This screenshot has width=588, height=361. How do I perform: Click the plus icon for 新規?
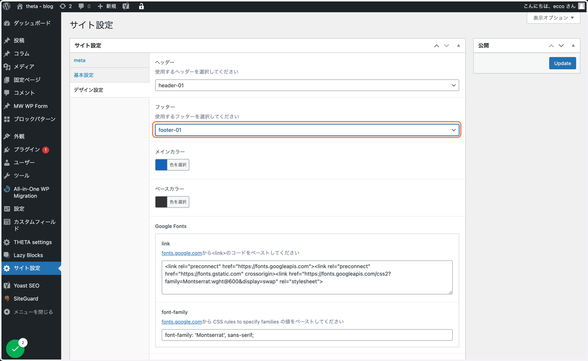coord(100,6)
